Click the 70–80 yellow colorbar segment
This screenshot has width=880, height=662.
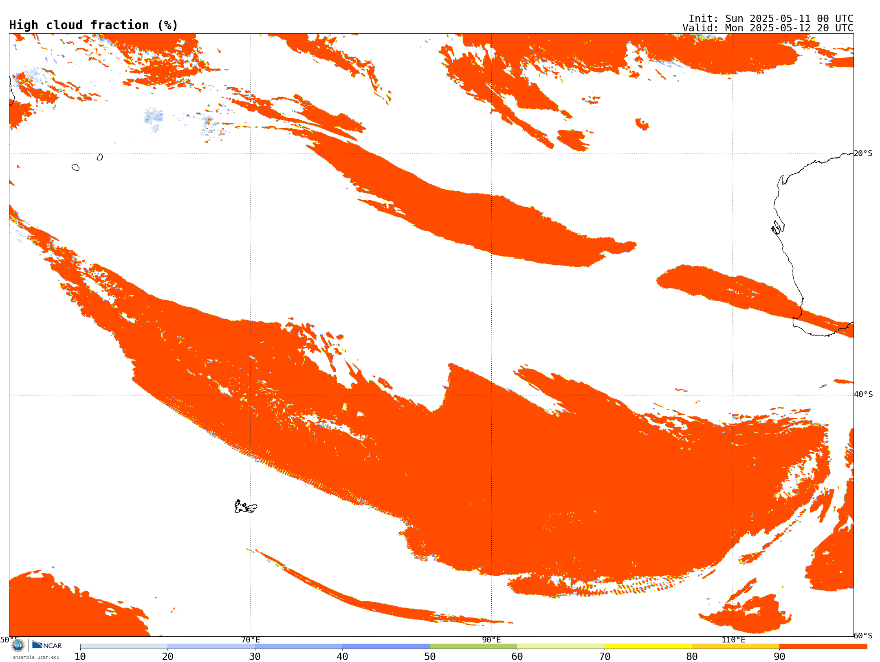tap(648, 647)
